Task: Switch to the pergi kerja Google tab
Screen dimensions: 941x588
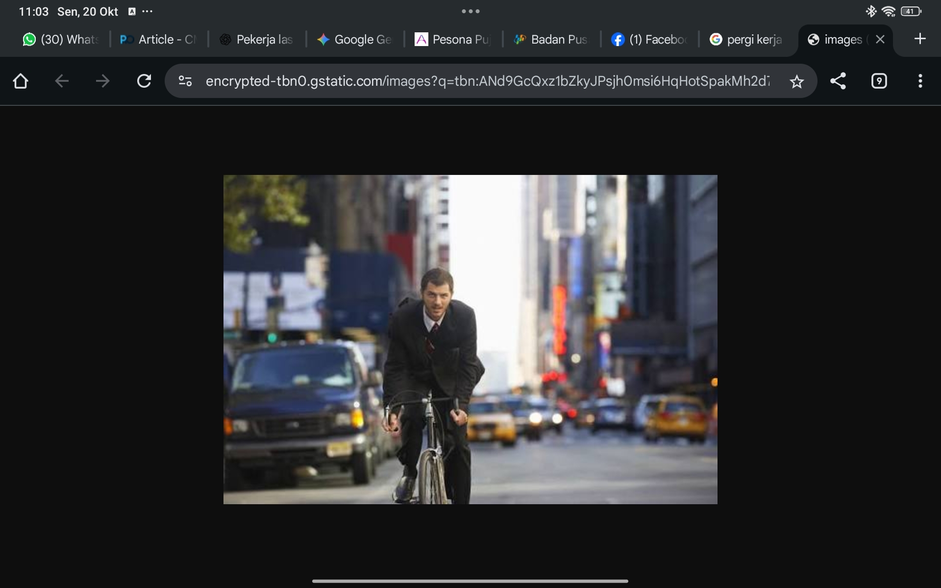Action: 747,40
